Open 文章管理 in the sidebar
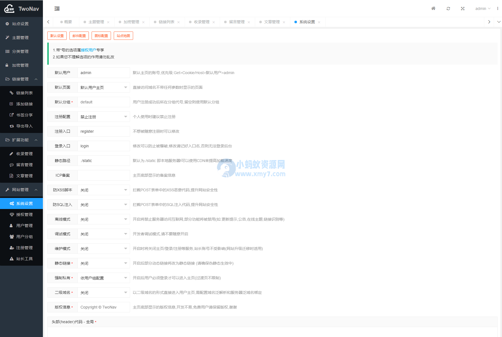The height and width of the screenshot is (337, 502). (21, 176)
